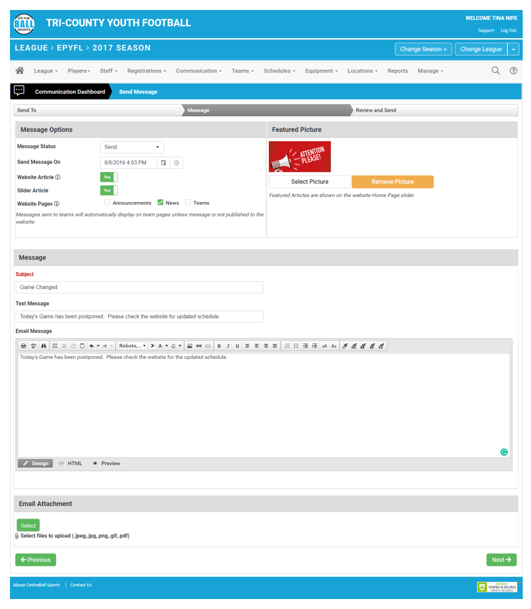Viewport: 531px width, 609px height.
Task: Check the Teams website page checkbox
Action: point(188,202)
